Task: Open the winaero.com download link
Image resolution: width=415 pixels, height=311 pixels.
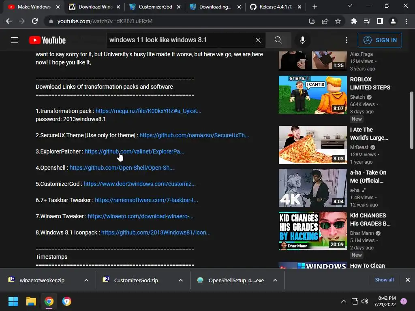Action: click(141, 216)
